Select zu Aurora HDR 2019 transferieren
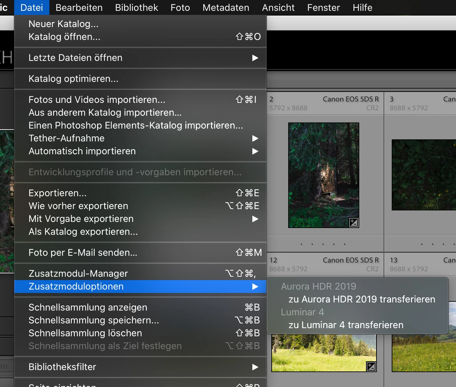The image size is (456, 387). pyautogui.click(x=362, y=299)
